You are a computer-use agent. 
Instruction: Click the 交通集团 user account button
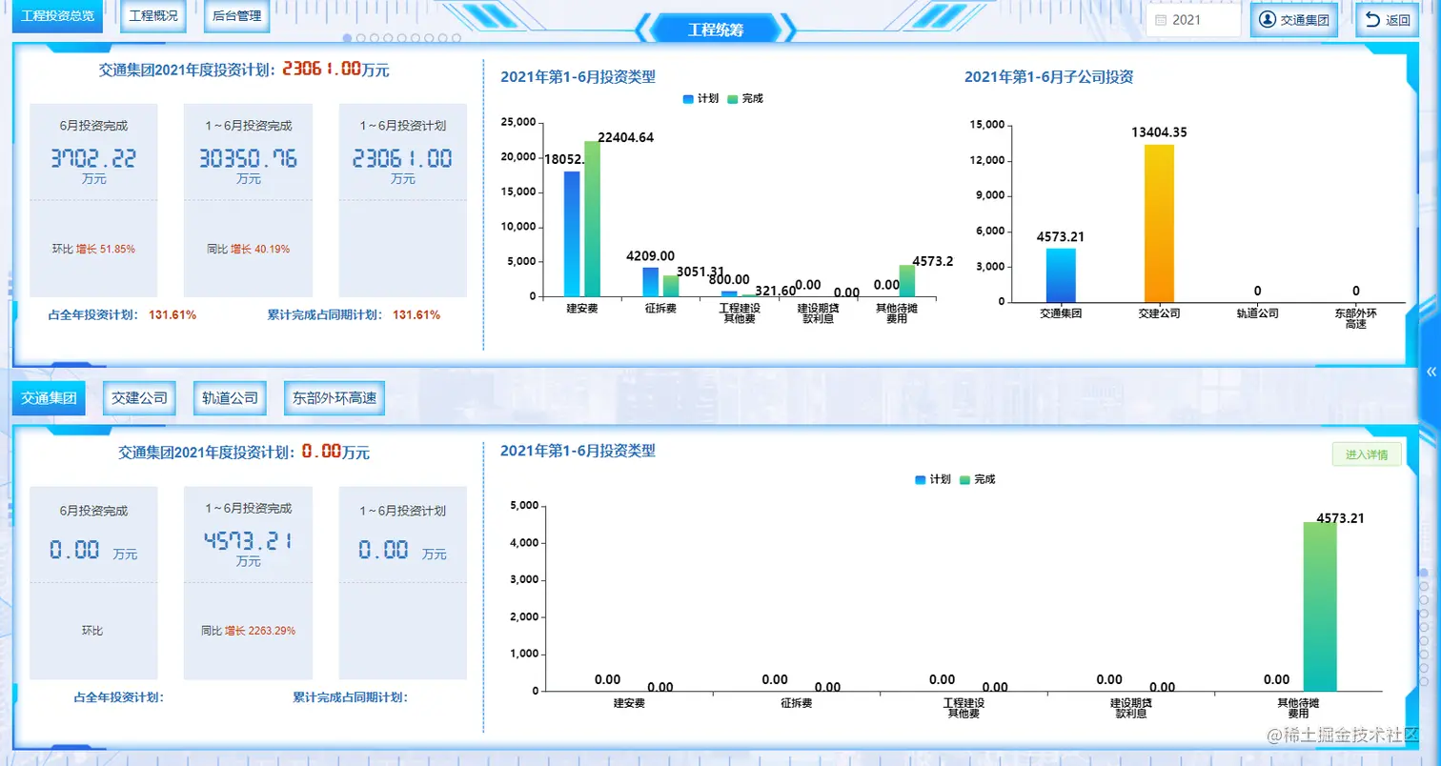click(x=1293, y=20)
